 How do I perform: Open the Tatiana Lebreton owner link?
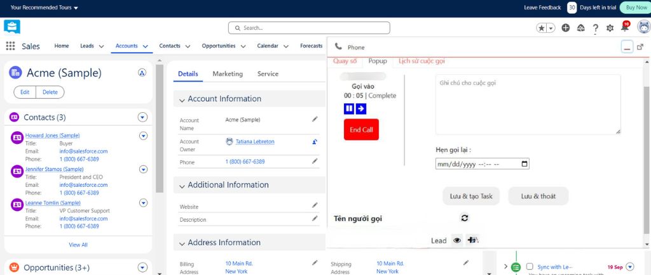point(255,141)
